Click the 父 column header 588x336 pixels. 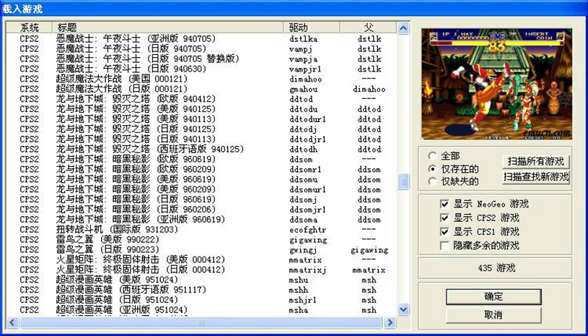click(369, 27)
